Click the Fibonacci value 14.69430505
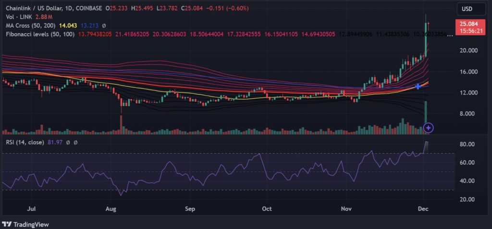Image resolution: width=492 pixels, height=229 pixels. coord(318,34)
